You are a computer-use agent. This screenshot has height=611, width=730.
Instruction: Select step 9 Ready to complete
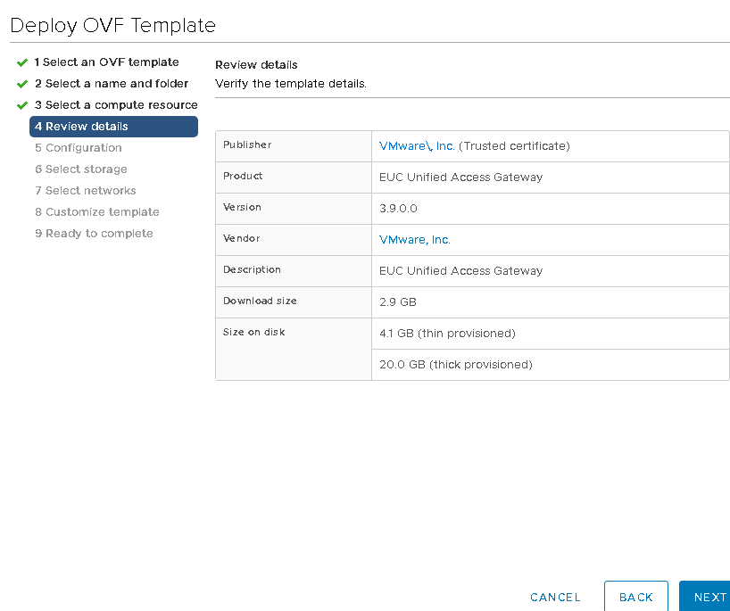tap(94, 233)
